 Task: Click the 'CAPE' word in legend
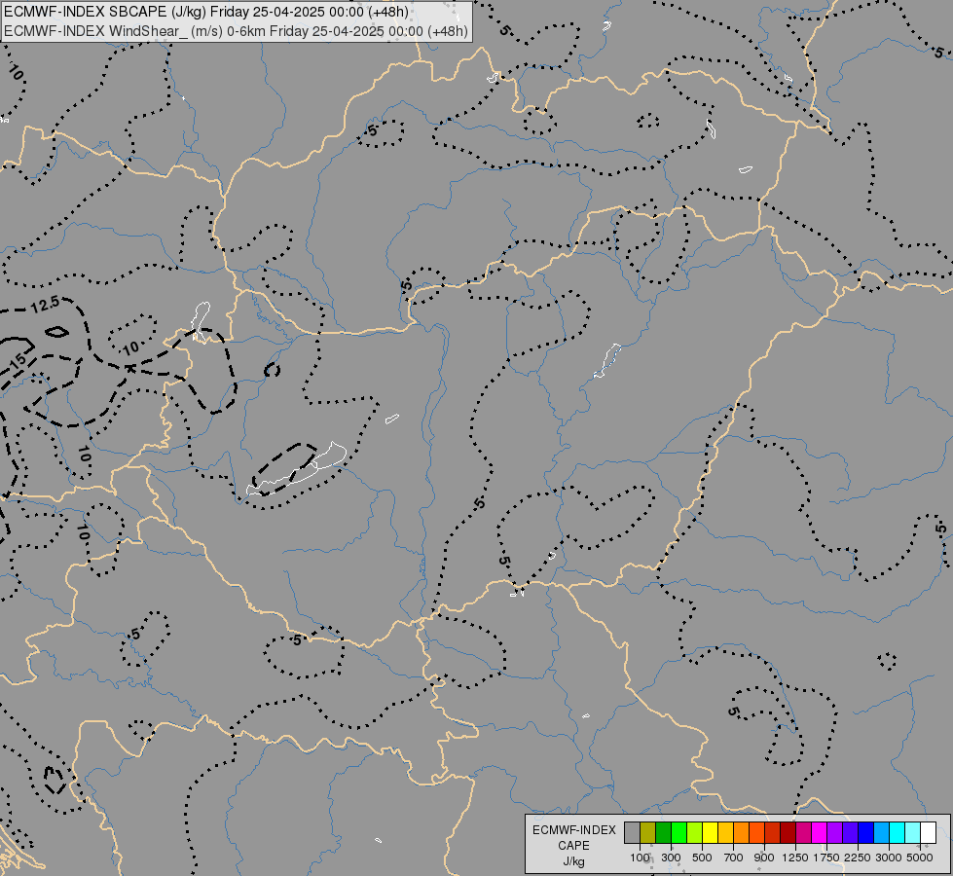(573, 846)
